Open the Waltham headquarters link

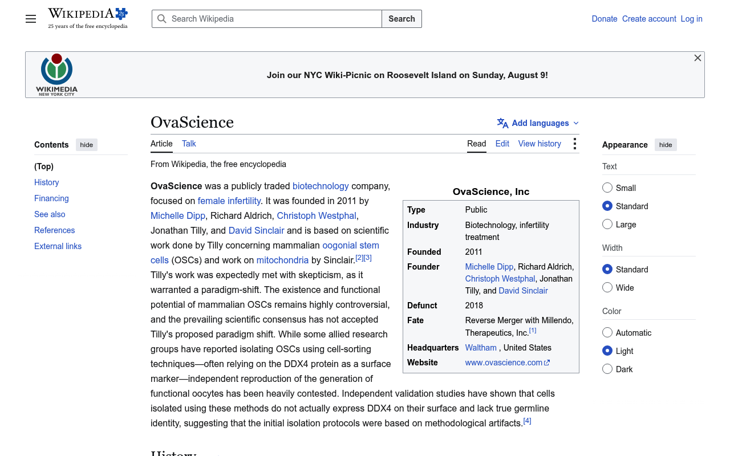pos(481,348)
